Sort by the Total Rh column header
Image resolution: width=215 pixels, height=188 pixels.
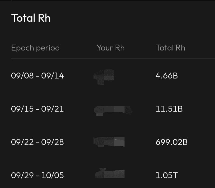[x=170, y=48]
